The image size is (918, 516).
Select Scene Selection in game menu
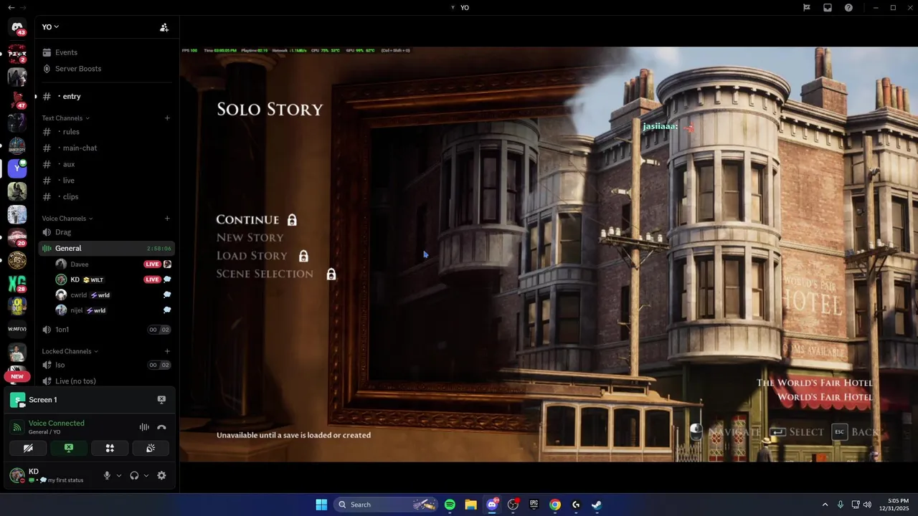(265, 274)
